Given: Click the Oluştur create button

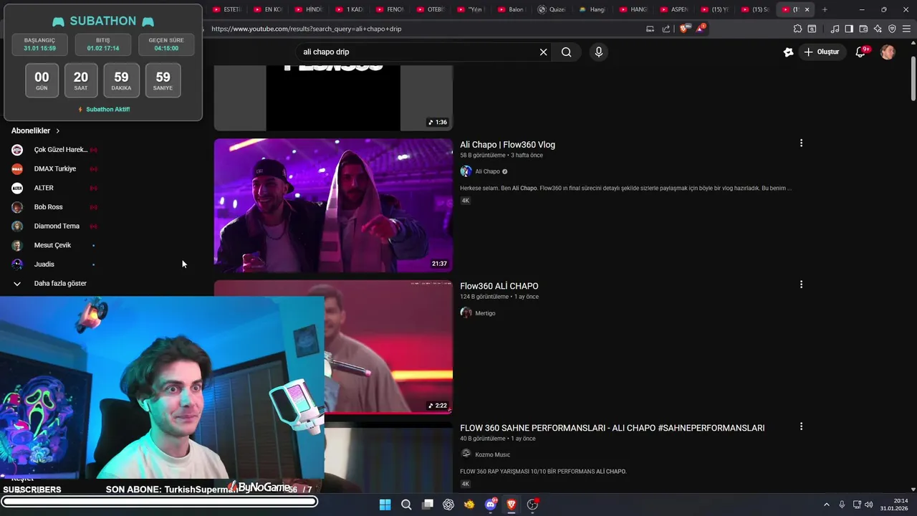Looking at the screenshot, I should coord(821,52).
